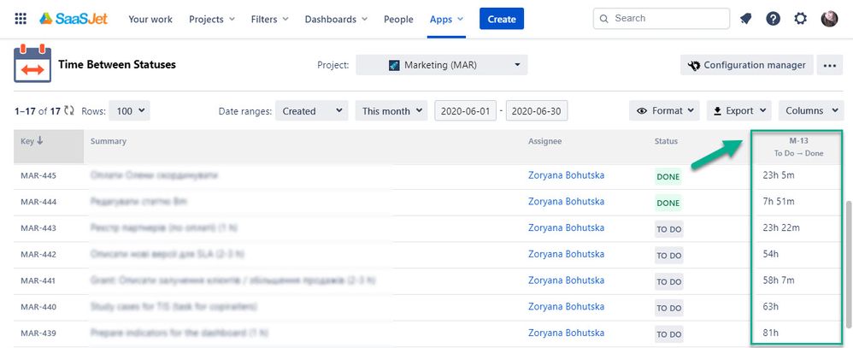Click the 23h 5m time value
This screenshot has width=853, height=348.
click(779, 175)
